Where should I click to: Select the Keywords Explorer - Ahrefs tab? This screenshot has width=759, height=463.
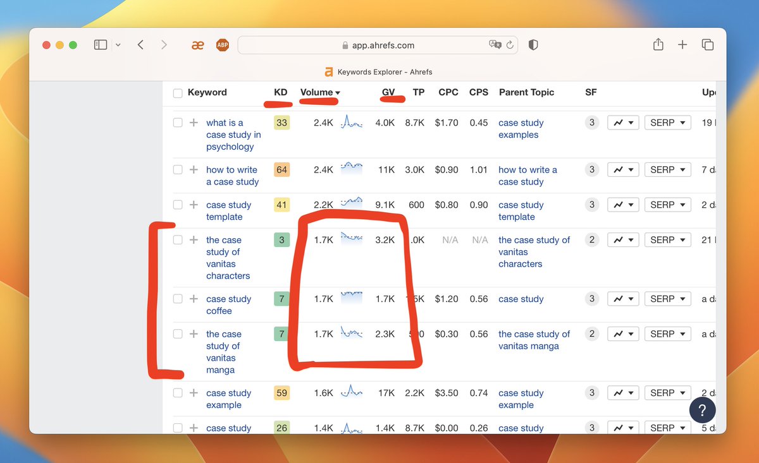[x=378, y=71]
